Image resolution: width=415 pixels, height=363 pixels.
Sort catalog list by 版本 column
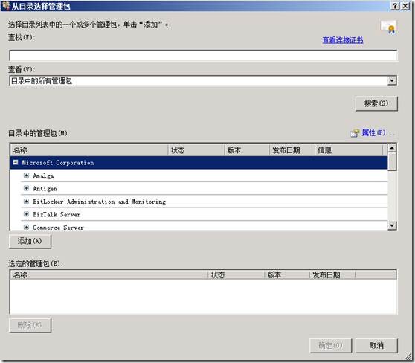247,150
